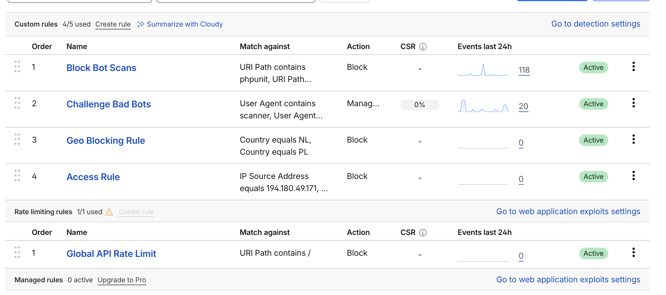View the 118 events for Block Bot Scans
Screen dimensions: 666x295
click(x=524, y=70)
